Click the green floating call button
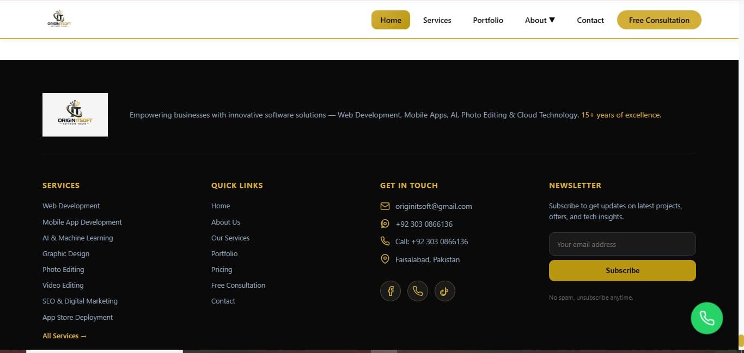 (707, 318)
